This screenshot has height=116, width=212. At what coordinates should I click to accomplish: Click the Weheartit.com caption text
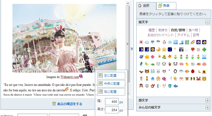point(70,77)
